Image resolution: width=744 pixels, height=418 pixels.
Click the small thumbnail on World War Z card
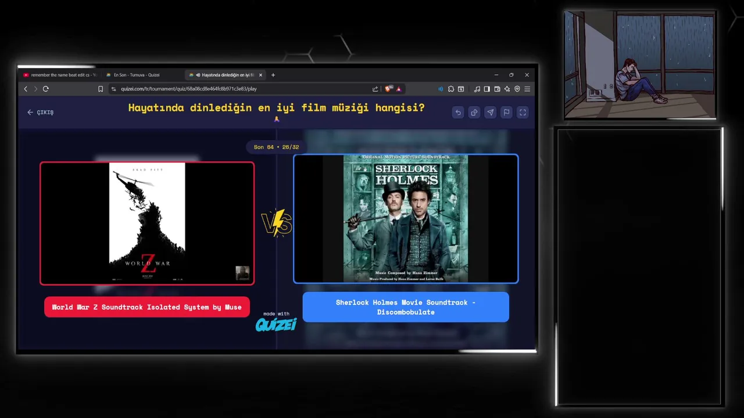pyautogui.click(x=242, y=273)
